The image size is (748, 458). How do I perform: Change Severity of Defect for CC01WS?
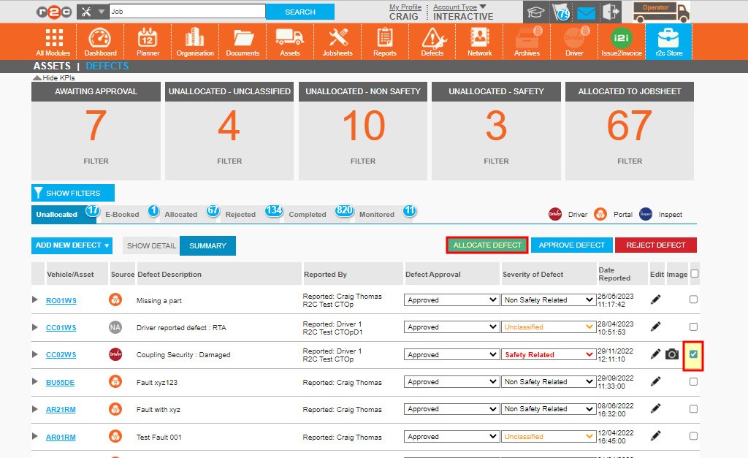point(548,327)
